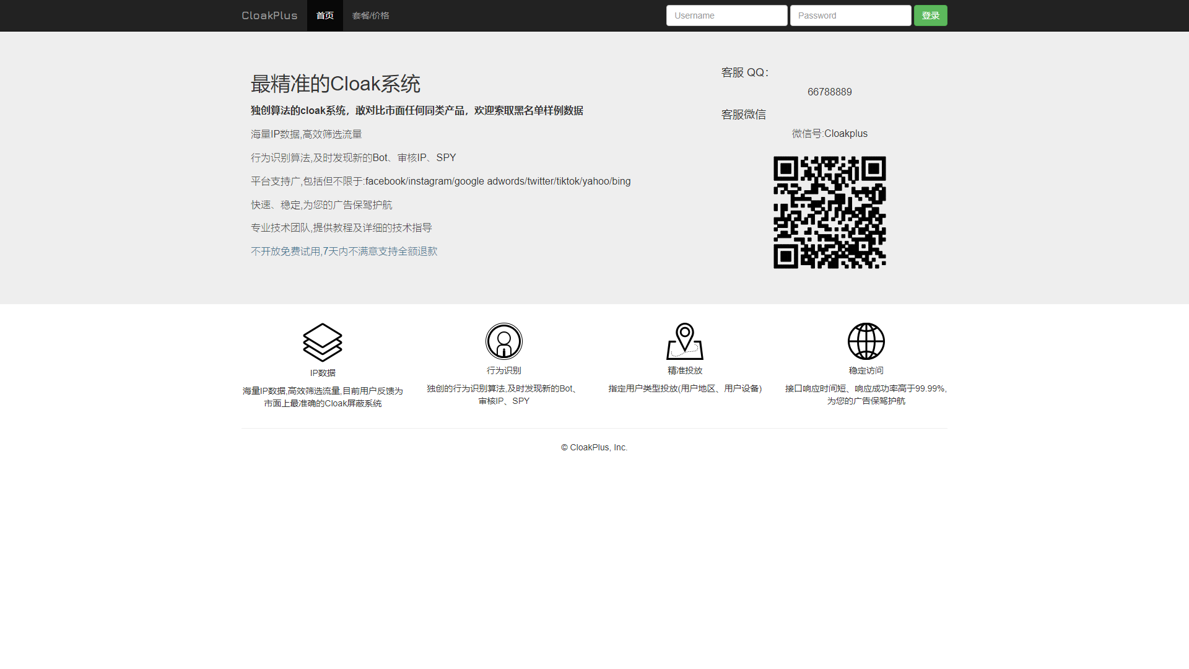Click the 稳定访问 globe icon

click(866, 341)
